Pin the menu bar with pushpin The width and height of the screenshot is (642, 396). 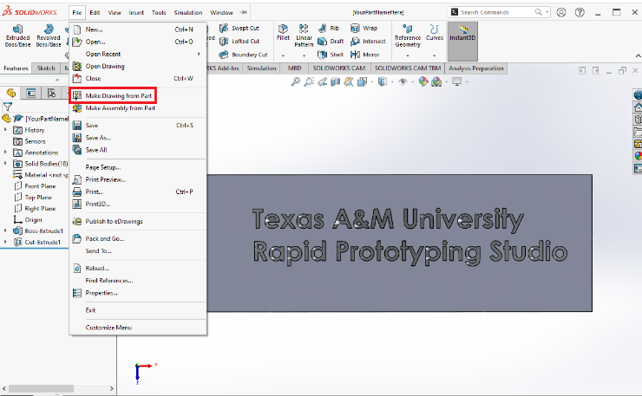pos(244,13)
